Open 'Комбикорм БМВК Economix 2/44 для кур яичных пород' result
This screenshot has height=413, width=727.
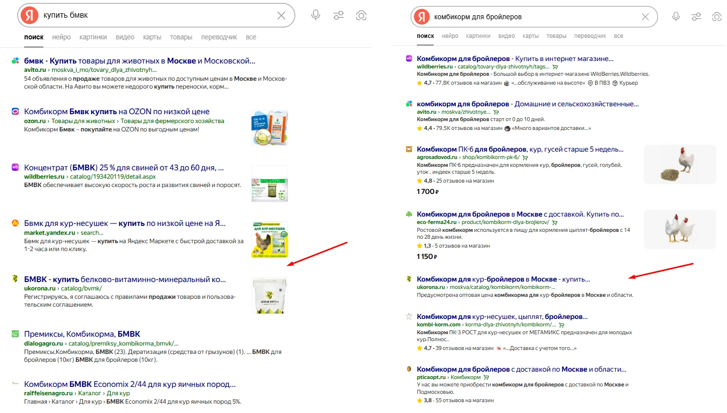[x=130, y=384]
